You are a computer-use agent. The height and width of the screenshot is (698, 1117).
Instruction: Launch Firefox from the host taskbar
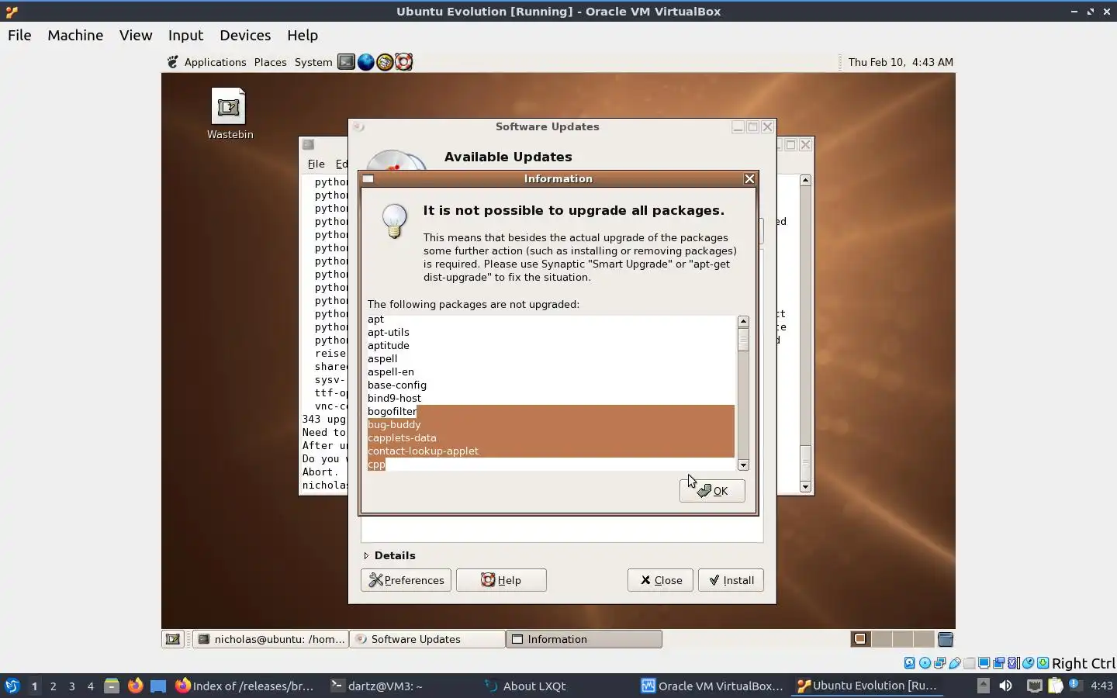tap(135, 686)
